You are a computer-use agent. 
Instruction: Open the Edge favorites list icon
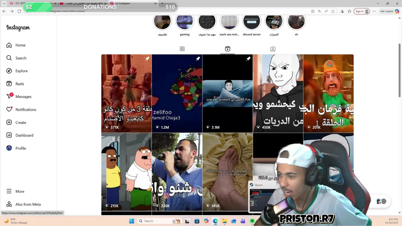350,11
